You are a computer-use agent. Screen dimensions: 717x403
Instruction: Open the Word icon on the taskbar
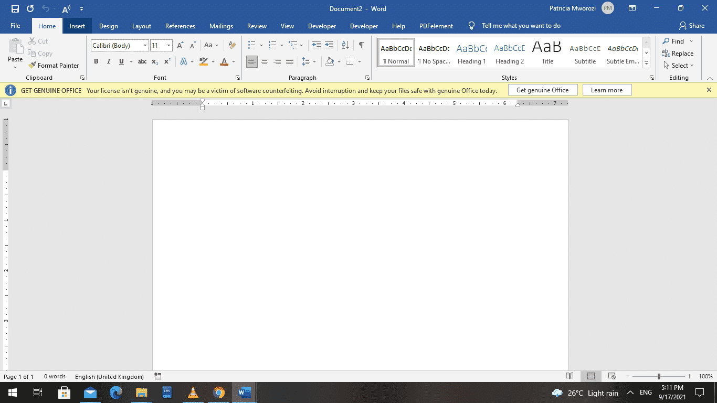pyautogui.click(x=244, y=393)
